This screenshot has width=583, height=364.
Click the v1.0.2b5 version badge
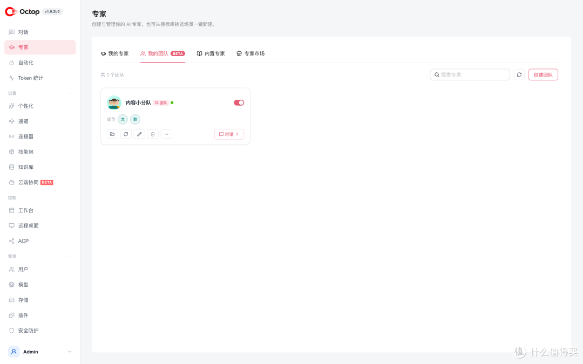(52, 11)
